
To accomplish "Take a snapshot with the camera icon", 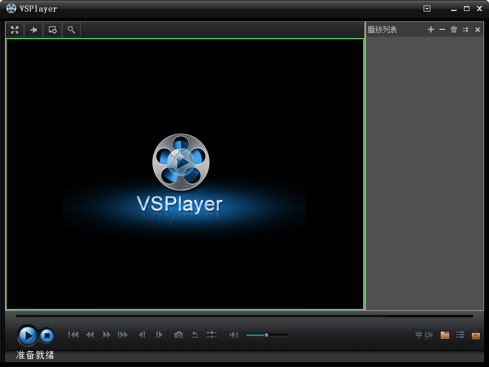I will [x=178, y=335].
